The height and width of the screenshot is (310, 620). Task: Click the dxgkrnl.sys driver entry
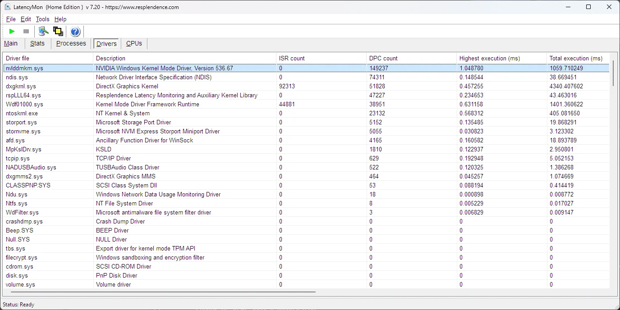pos(21,86)
